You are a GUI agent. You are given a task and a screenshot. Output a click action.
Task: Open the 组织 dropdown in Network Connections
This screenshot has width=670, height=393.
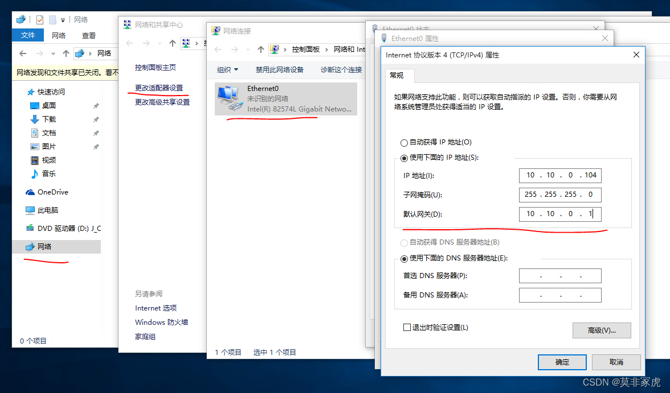[x=227, y=69]
